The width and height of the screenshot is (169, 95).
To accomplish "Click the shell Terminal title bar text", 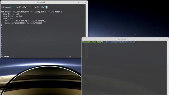I will [x=122, y=39].
